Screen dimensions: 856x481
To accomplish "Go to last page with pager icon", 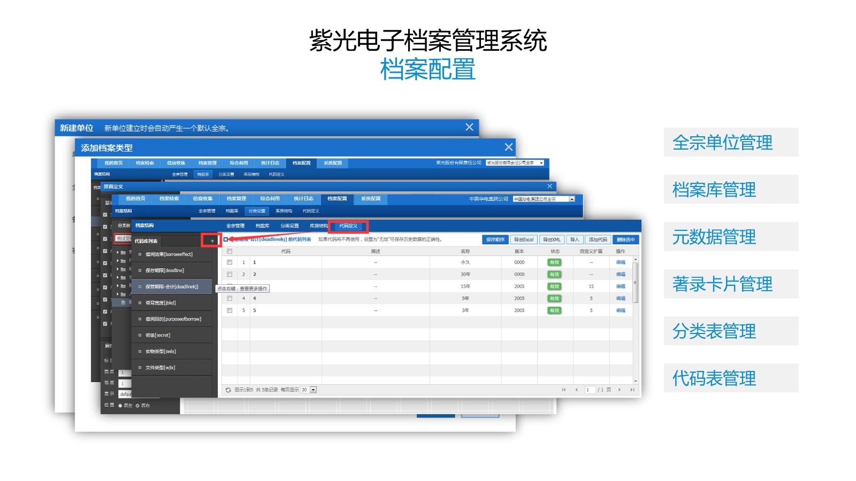I will pyautogui.click(x=632, y=390).
